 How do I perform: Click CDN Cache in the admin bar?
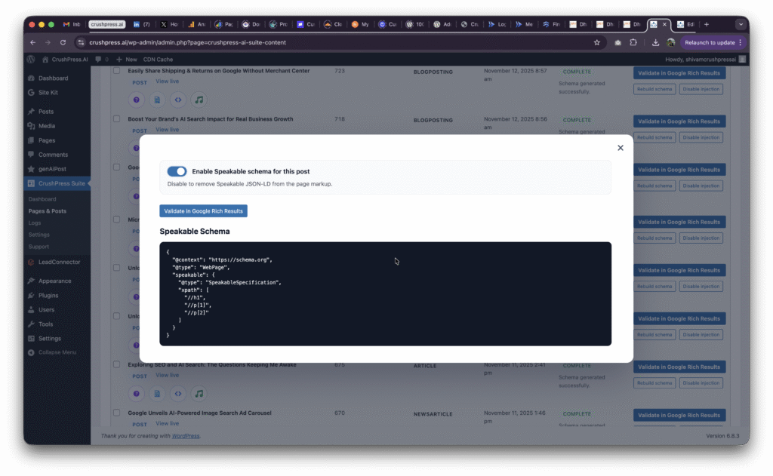pos(158,59)
